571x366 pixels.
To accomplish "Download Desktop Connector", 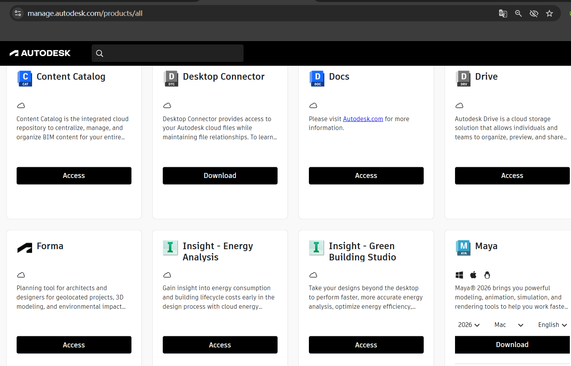I will (x=220, y=176).
